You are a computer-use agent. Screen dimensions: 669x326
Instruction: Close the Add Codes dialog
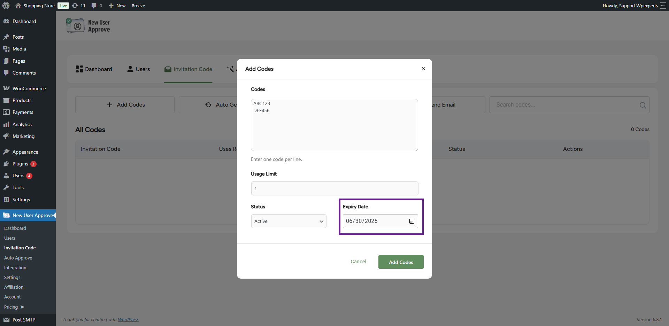tap(423, 69)
